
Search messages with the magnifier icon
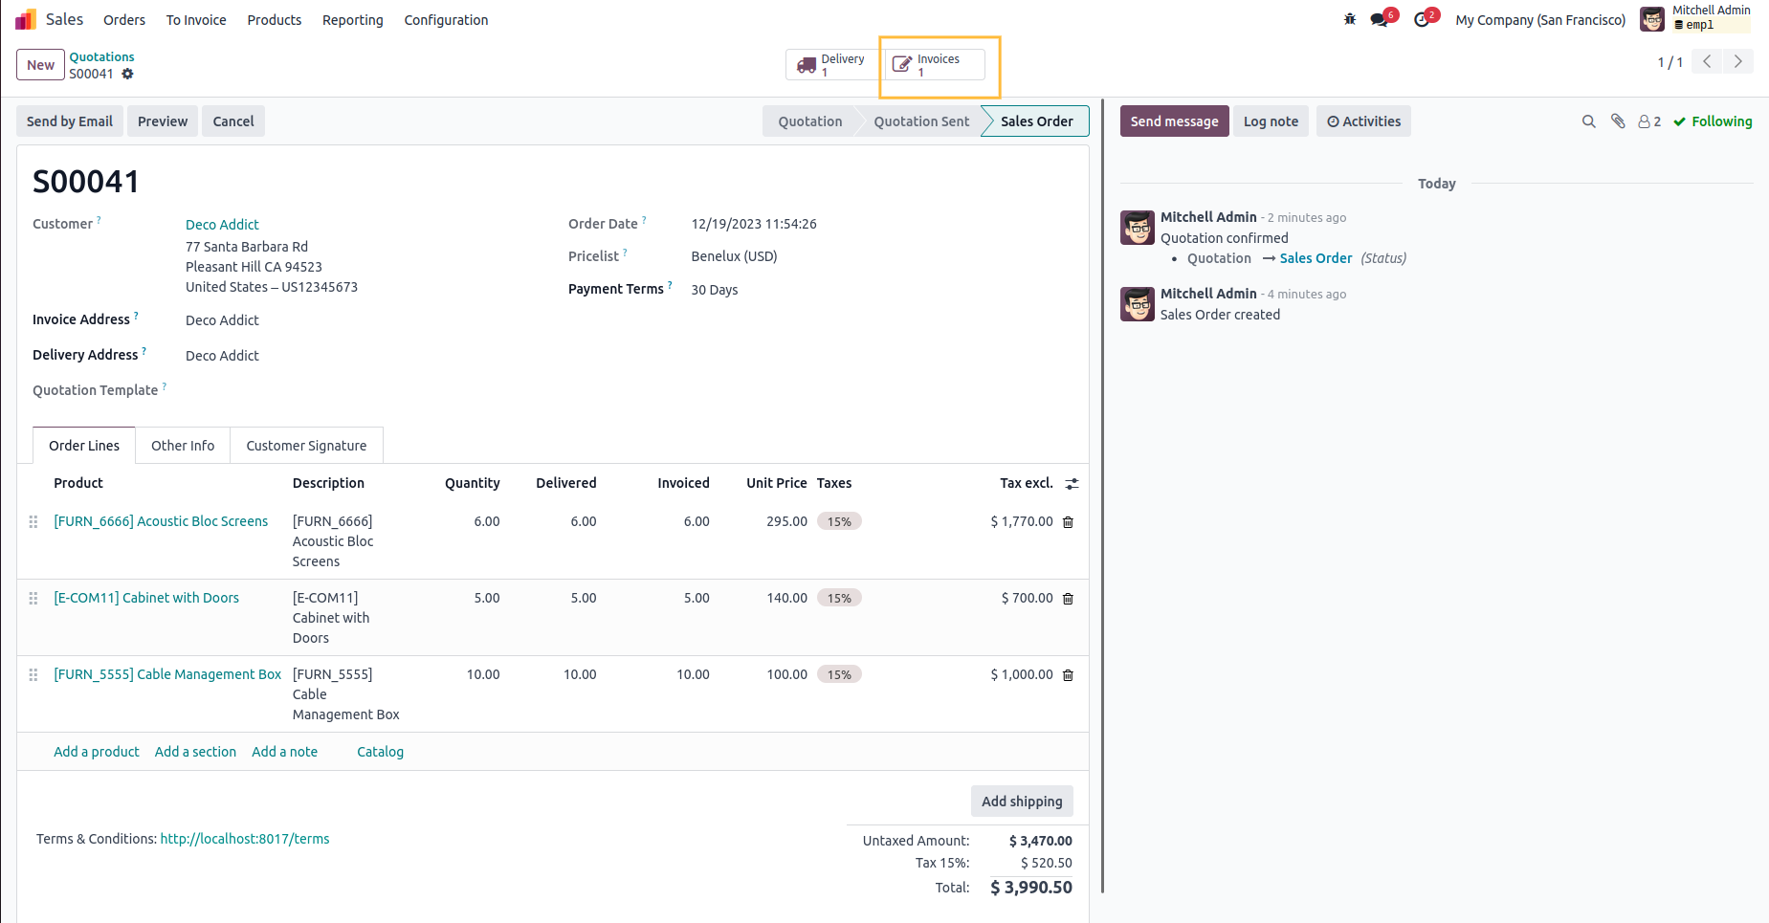click(1588, 121)
